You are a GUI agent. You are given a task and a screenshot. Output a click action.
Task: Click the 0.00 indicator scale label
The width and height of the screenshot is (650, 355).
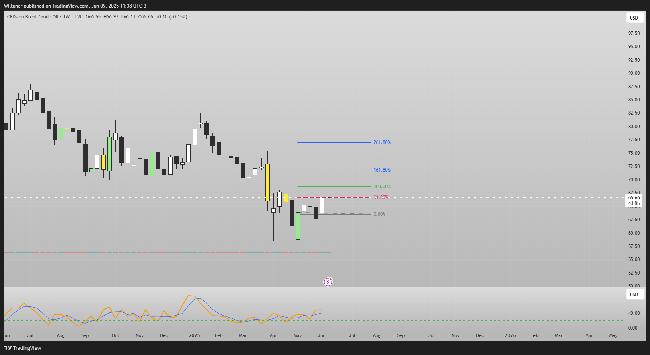(x=632, y=328)
